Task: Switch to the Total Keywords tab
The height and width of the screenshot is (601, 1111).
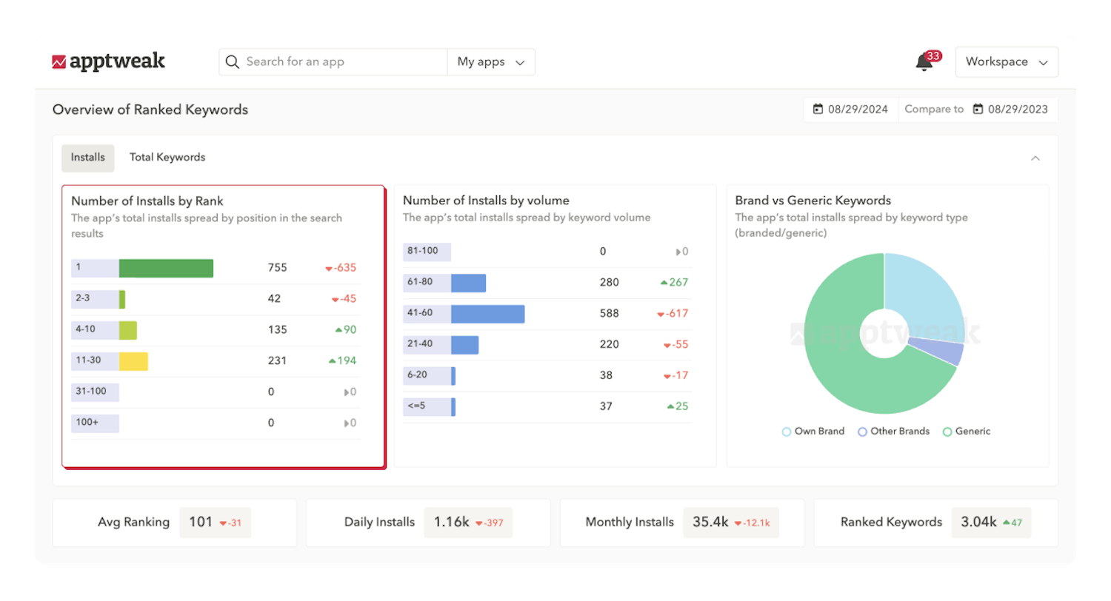Action: 167,157
